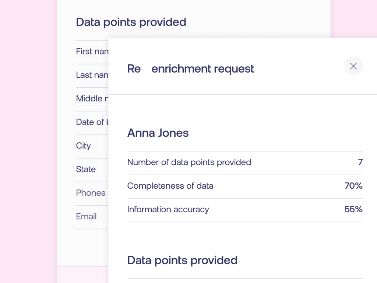Open the Phones data point row
The height and width of the screenshot is (283, 377).
(x=92, y=193)
